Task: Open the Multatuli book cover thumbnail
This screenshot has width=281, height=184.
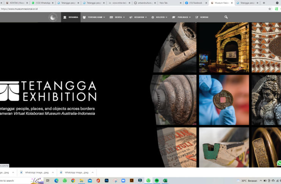Action: coord(177,147)
